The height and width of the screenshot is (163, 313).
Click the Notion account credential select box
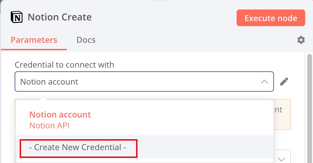[136, 81]
